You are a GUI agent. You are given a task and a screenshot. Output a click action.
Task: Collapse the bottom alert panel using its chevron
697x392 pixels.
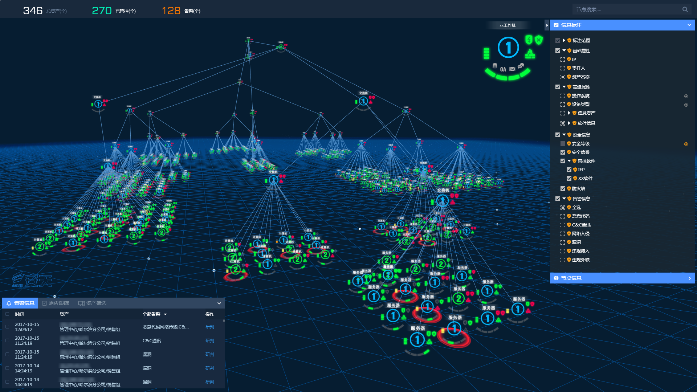click(x=219, y=303)
